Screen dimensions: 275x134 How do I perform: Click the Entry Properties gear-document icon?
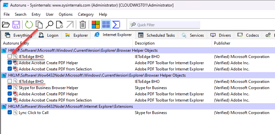point(60,25)
